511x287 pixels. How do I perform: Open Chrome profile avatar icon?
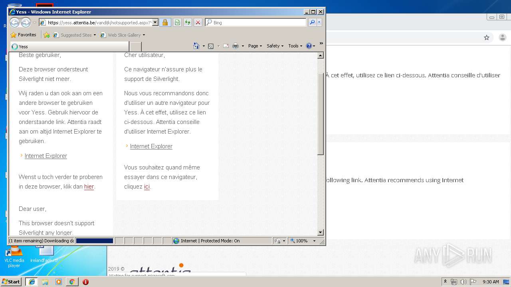503,37
